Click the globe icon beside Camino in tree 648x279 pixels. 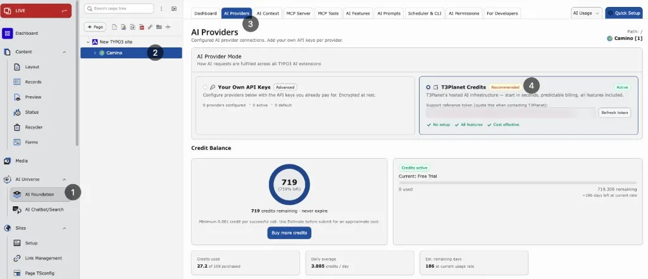click(x=102, y=53)
